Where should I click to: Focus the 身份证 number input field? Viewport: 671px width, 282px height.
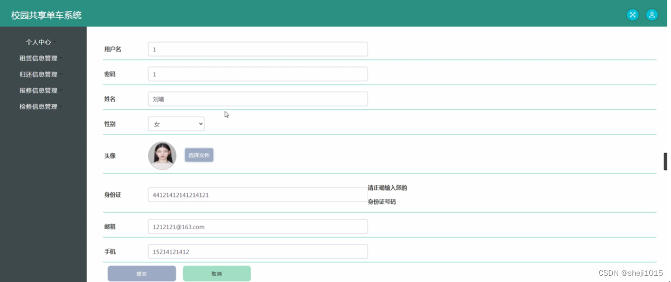click(258, 195)
